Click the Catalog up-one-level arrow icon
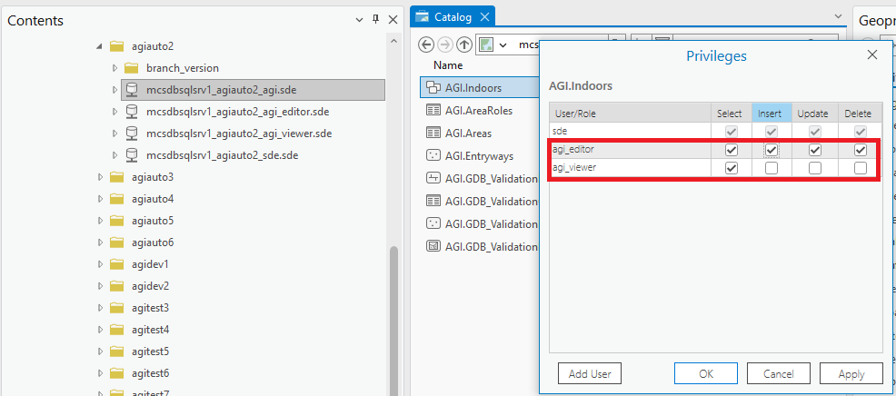Viewport: 896px width, 396px height. pos(464,45)
